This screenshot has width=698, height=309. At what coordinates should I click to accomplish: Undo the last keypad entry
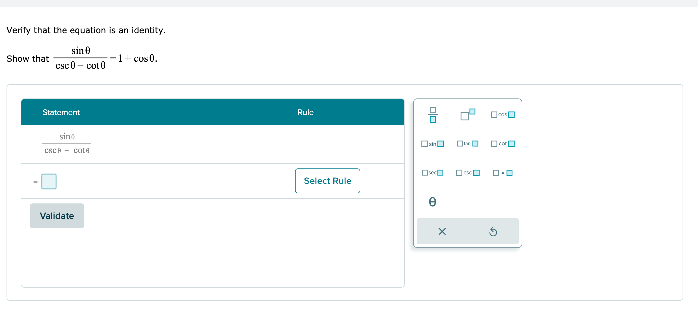pos(493,231)
